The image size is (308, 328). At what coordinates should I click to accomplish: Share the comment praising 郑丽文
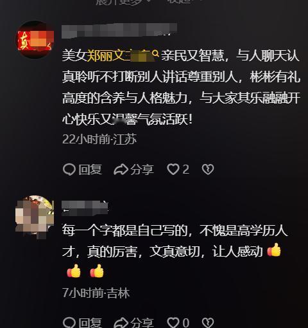(133, 169)
